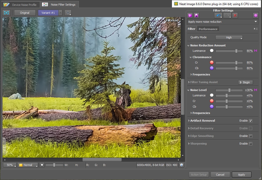Image resolution: width=262 pixels, height=180 pixels.
Task: Enable the Sharpening checkbox
Action: [x=250, y=144]
